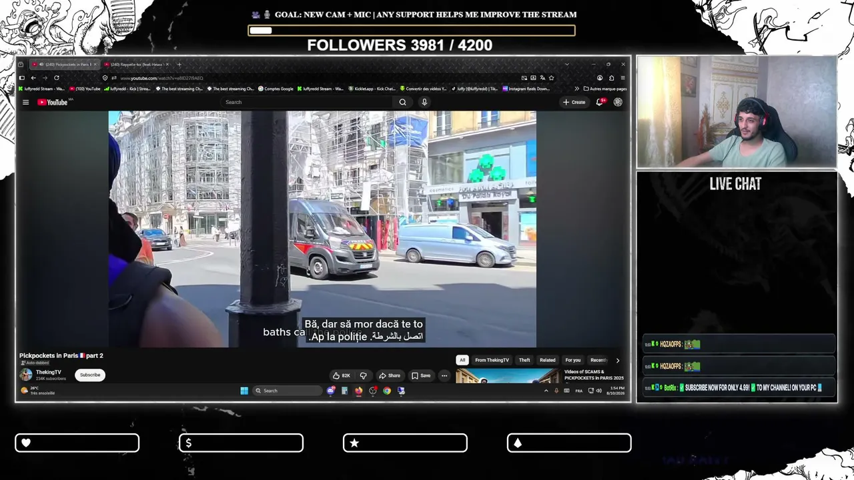This screenshot has height=480, width=854.
Task: Bookmark this page with the star icon
Action: (551, 78)
